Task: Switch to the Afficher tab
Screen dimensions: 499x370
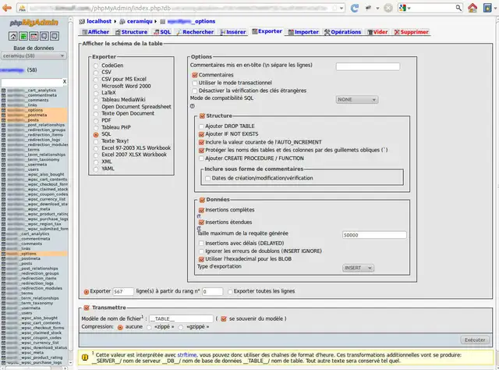Action: point(95,32)
